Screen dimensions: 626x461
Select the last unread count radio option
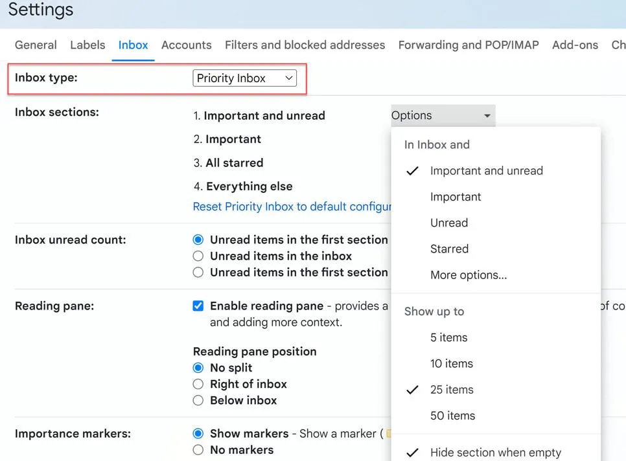[198, 273]
